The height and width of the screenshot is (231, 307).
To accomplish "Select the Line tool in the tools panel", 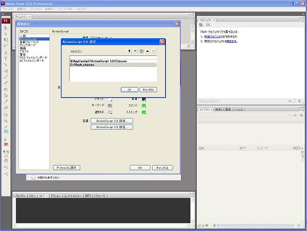I will (6, 65).
